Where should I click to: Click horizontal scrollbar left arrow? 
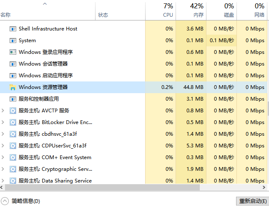(x=2, y=187)
